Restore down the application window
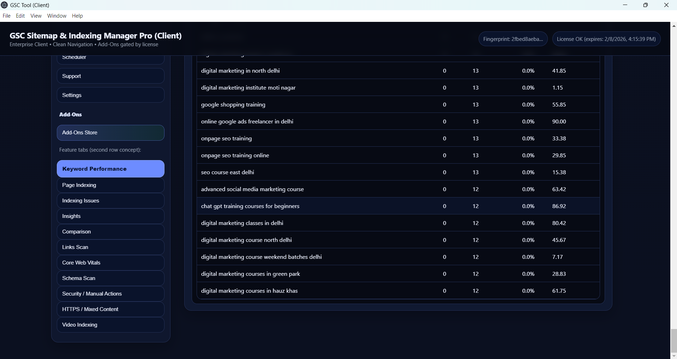The width and height of the screenshot is (677, 359). click(x=646, y=5)
